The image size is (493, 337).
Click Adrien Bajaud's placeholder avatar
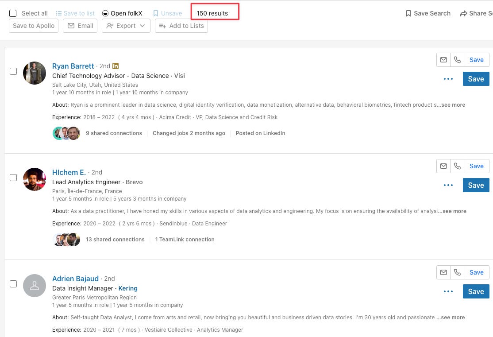pos(35,286)
